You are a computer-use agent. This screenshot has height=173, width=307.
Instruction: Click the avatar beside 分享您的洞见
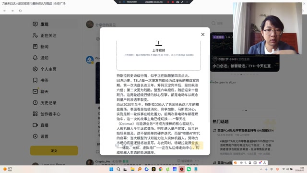[x=90, y=25]
